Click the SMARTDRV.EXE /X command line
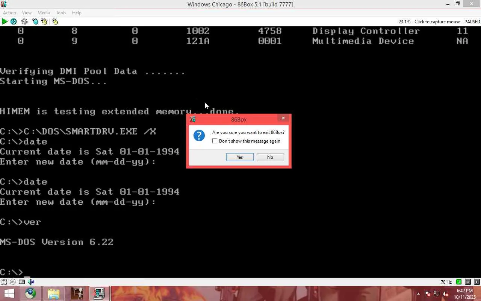Image resolution: width=481 pixels, height=301 pixels. tap(78, 131)
